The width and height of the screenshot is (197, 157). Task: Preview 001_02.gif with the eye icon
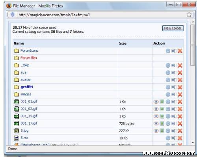156,109
